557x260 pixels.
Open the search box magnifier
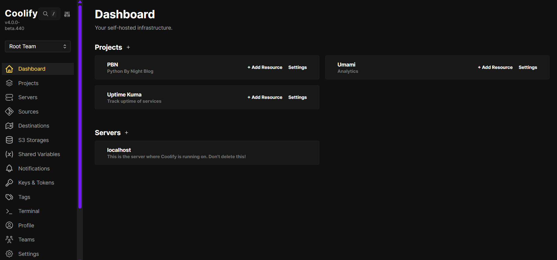click(x=46, y=14)
